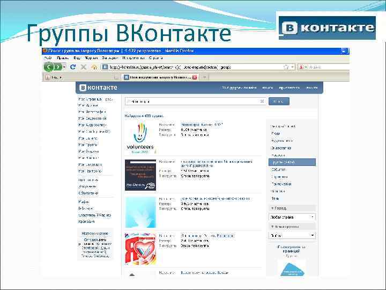Collapse the group type filter section
Image resolution: width=386 pixels, height=290 pixels.
[292, 227]
